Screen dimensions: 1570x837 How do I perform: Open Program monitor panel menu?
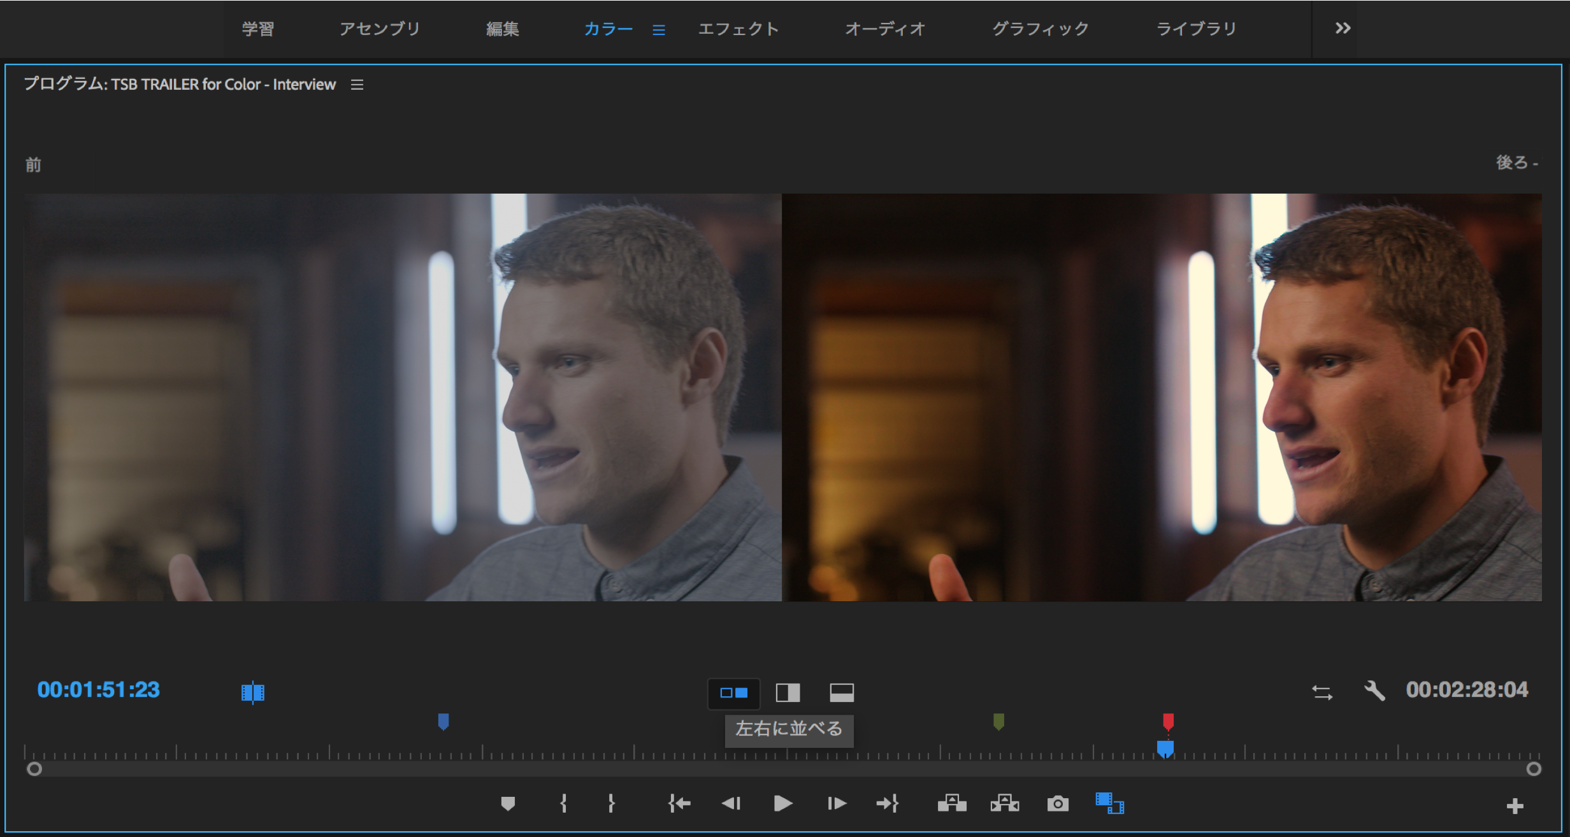(357, 85)
